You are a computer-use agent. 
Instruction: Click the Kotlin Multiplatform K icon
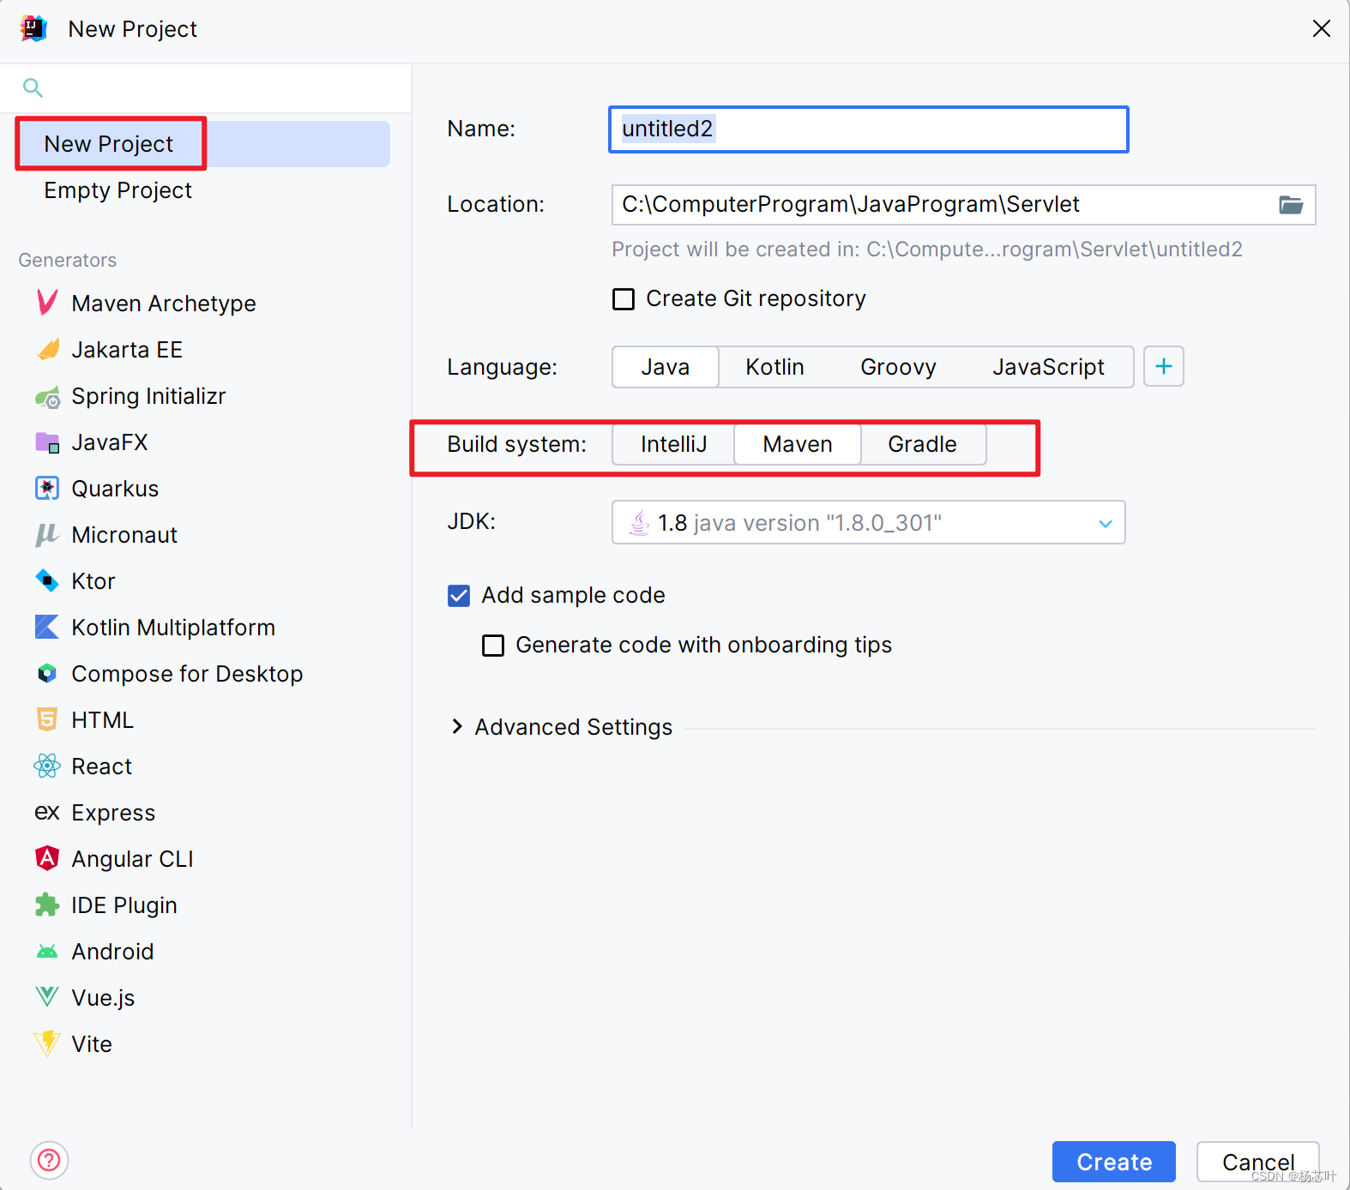pos(47,627)
